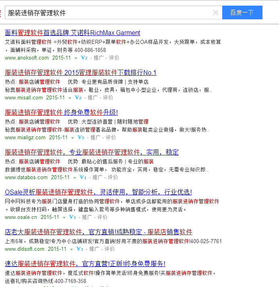Screen dimensions: 279x287
Task: Click 推广 label on the miallgz.com result
Action: click(95, 137)
